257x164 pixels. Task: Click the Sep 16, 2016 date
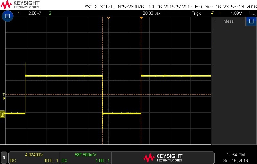pos(235,160)
